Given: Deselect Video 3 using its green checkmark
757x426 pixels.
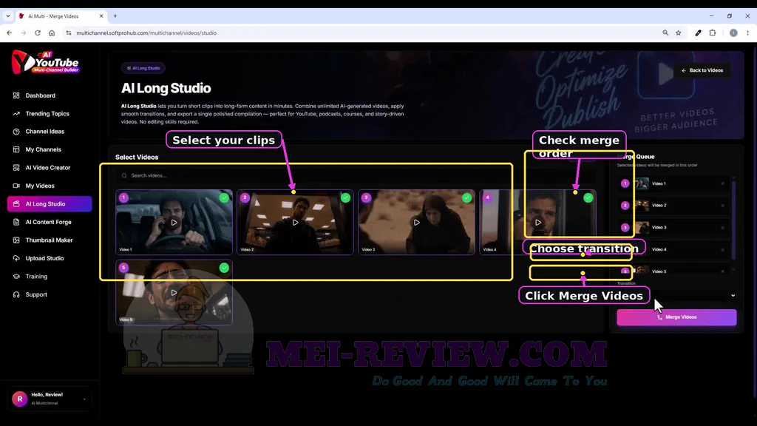Looking at the screenshot, I should point(466,197).
